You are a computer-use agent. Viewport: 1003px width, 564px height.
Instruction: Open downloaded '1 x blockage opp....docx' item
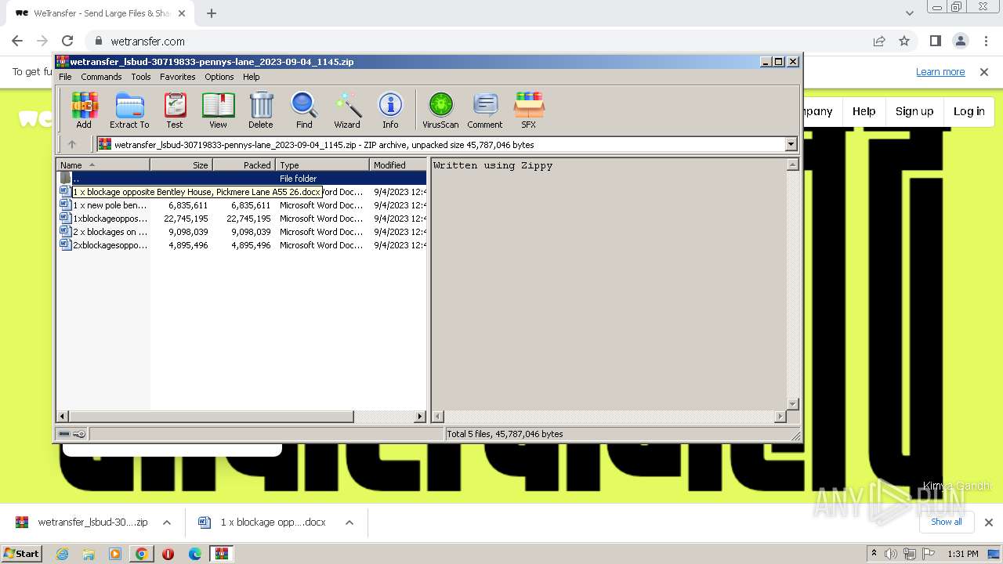tap(263, 522)
